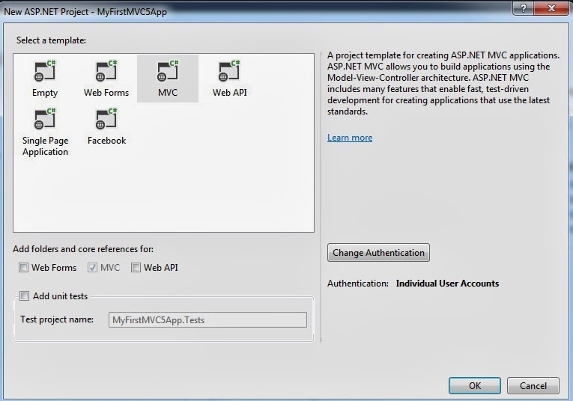Screen dimensions: 573x401
Task: Click the greyed MVC references checkbox
Action: click(x=92, y=267)
